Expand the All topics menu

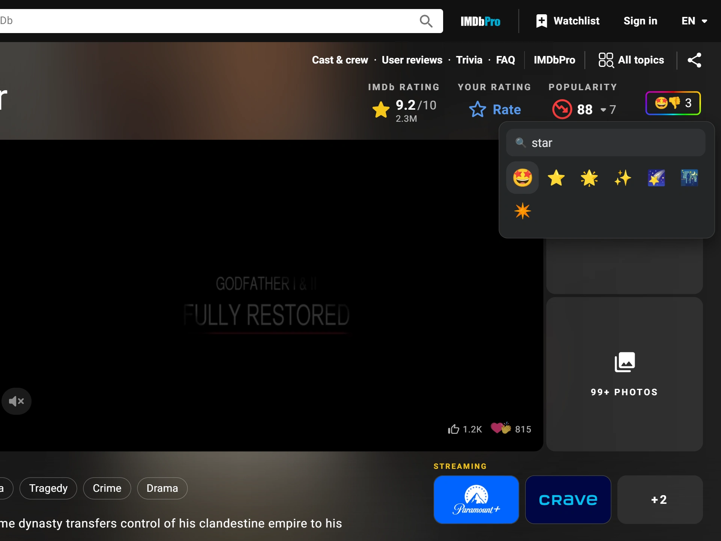pyautogui.click(x=631, y=60)
